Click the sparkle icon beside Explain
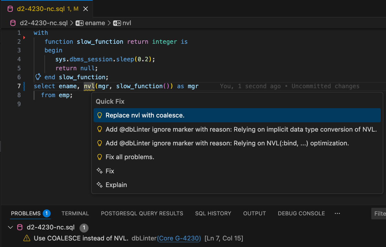 tap(100, 185)
